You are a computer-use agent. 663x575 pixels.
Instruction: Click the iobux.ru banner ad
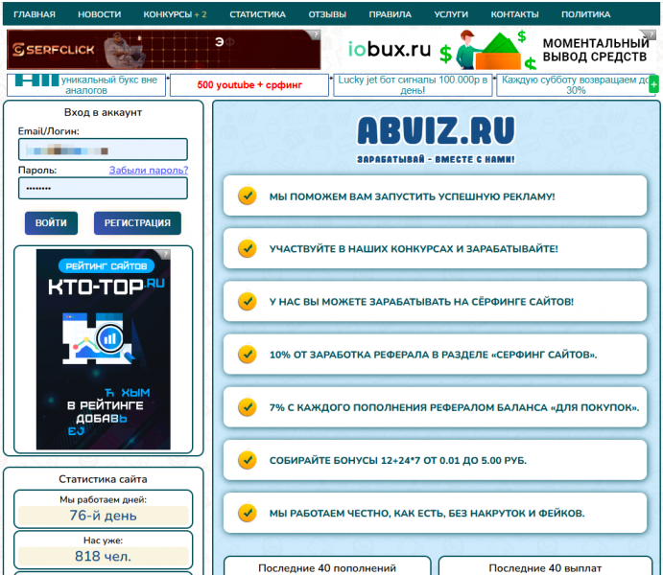tap(499, 50)
